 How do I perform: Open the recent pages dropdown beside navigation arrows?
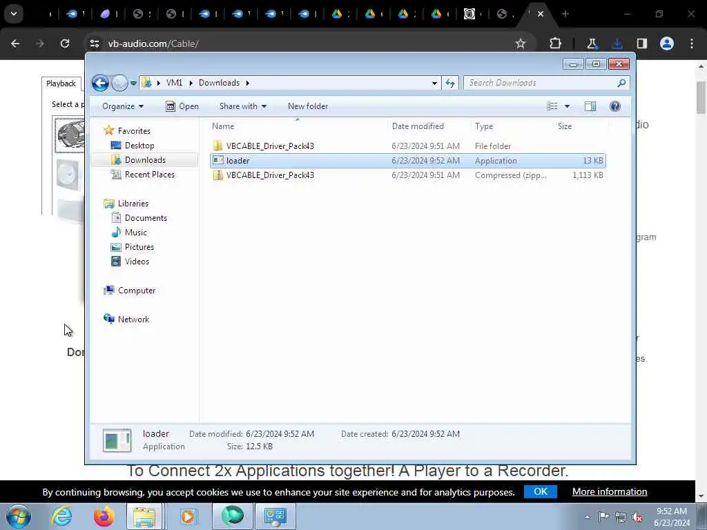pyautogui.click(x=133, y=84)
